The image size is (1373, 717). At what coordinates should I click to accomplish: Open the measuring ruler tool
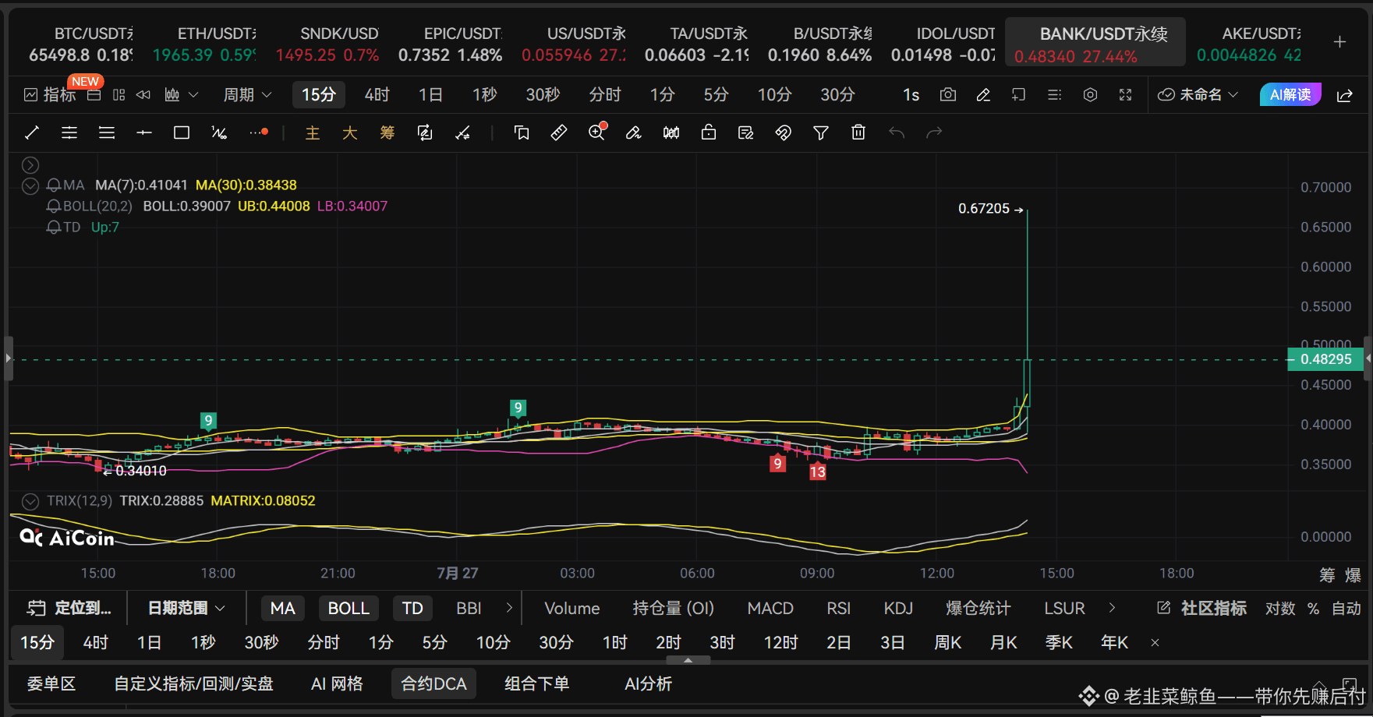click(559, 133)
